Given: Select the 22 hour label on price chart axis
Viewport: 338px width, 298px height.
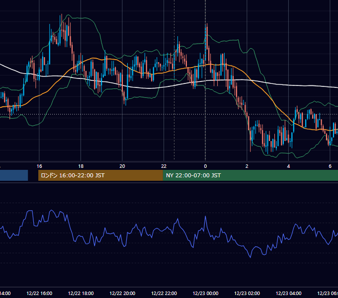Looking at the screenshot, I should pyautogui.click(x=164, y=166).
